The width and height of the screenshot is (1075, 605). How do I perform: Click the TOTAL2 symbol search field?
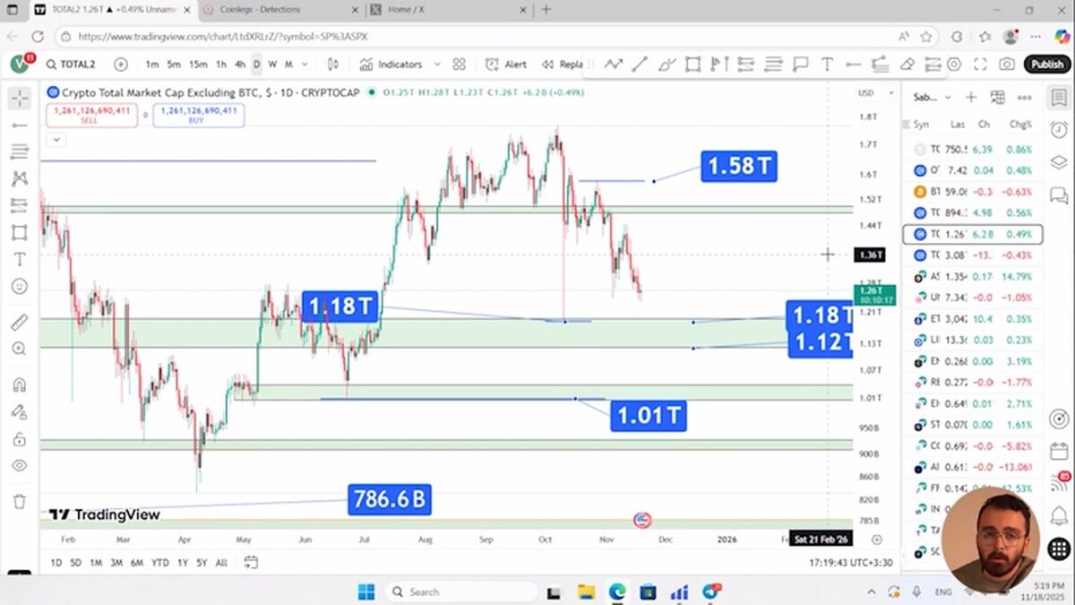(73, 65)
